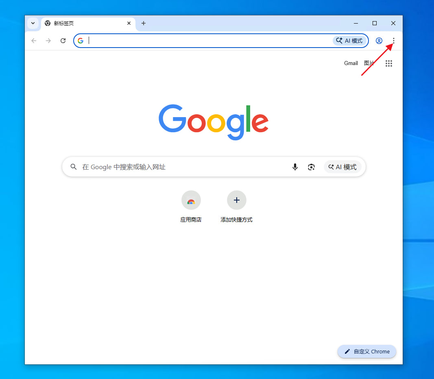This screenshot has width=434, height=379.
Task: Click the 自定义 Chrome button
Action: pos(367,351)
